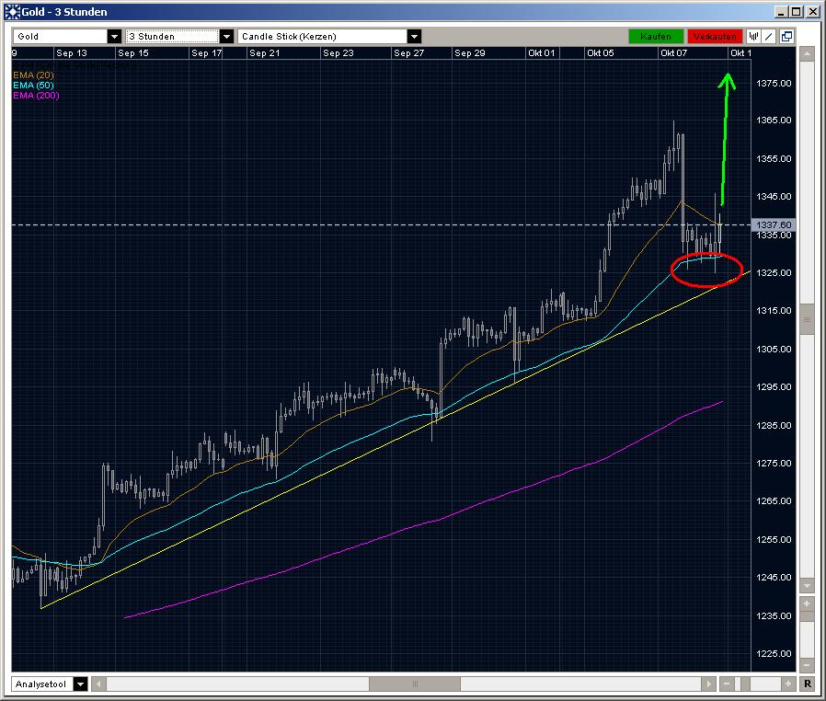Open the Candle Stick chart type dropdown
826x701 pixels.
(414, 37)
